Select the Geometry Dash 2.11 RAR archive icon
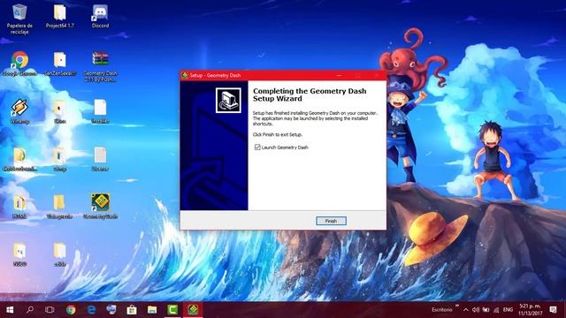Screen dimensions: 566x318 pos(100,67)
